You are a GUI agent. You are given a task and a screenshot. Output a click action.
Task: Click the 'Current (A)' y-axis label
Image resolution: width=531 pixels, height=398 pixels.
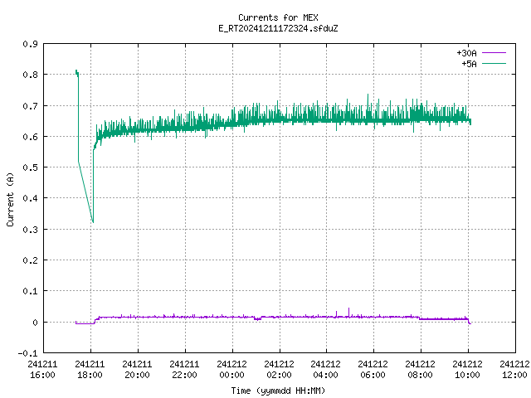[x=10, y=199]
